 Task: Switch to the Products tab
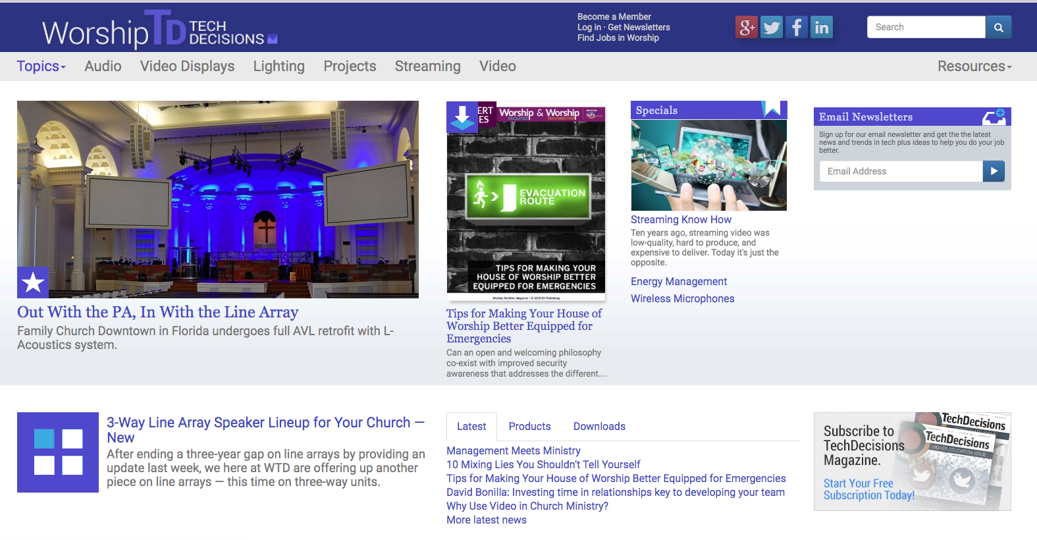pos(529,427)
